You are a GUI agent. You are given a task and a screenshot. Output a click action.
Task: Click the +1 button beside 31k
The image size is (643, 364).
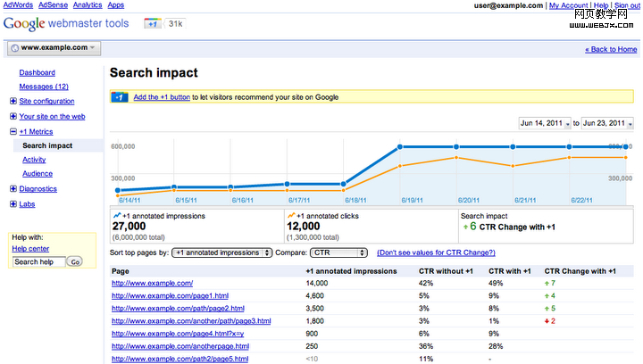pyautogui.click(x=153, y=24)
